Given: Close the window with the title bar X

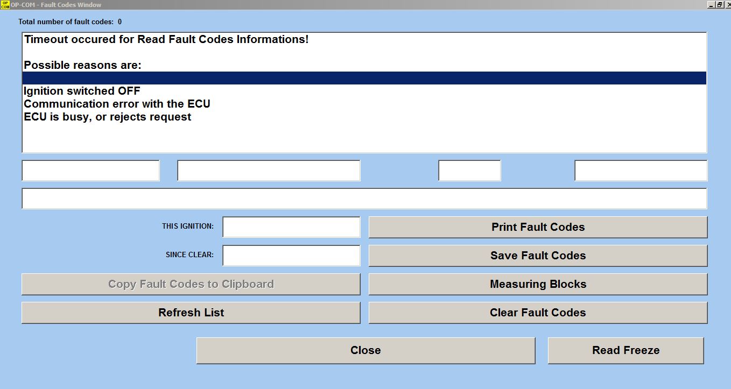Looking at the screenshot, I should coord(727,5).
